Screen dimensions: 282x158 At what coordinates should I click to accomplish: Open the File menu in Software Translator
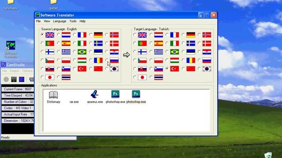click(x=38, y=21)
